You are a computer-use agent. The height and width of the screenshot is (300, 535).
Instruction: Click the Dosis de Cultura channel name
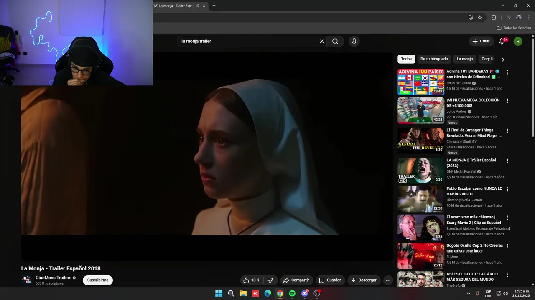(x=459, y=83)
